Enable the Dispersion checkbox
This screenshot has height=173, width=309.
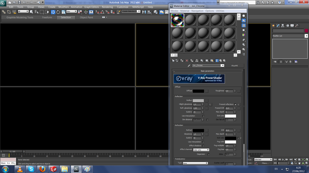pos(209,155)
